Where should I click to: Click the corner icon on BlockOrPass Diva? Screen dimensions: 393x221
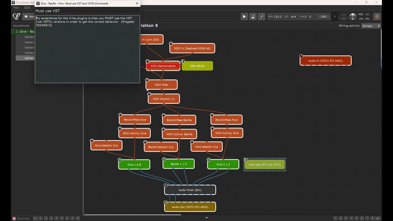120,115
